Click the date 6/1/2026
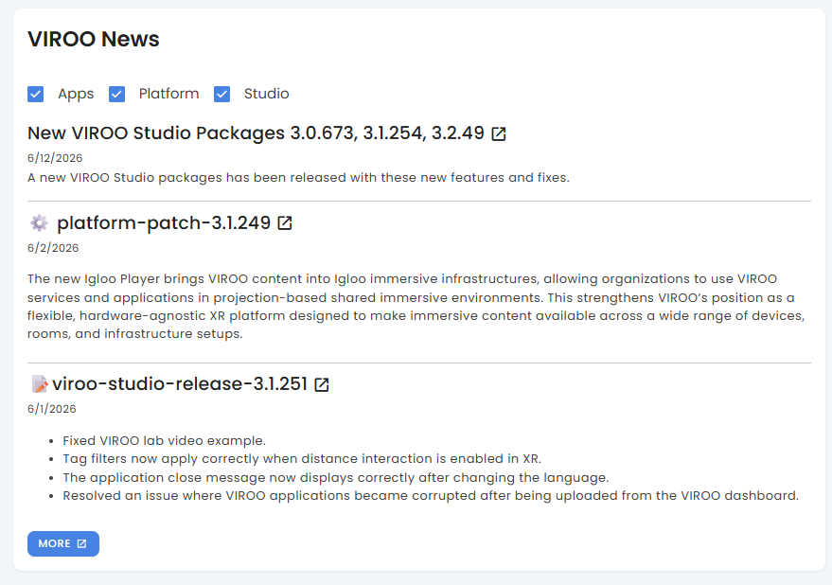 [x=52, y=409]
